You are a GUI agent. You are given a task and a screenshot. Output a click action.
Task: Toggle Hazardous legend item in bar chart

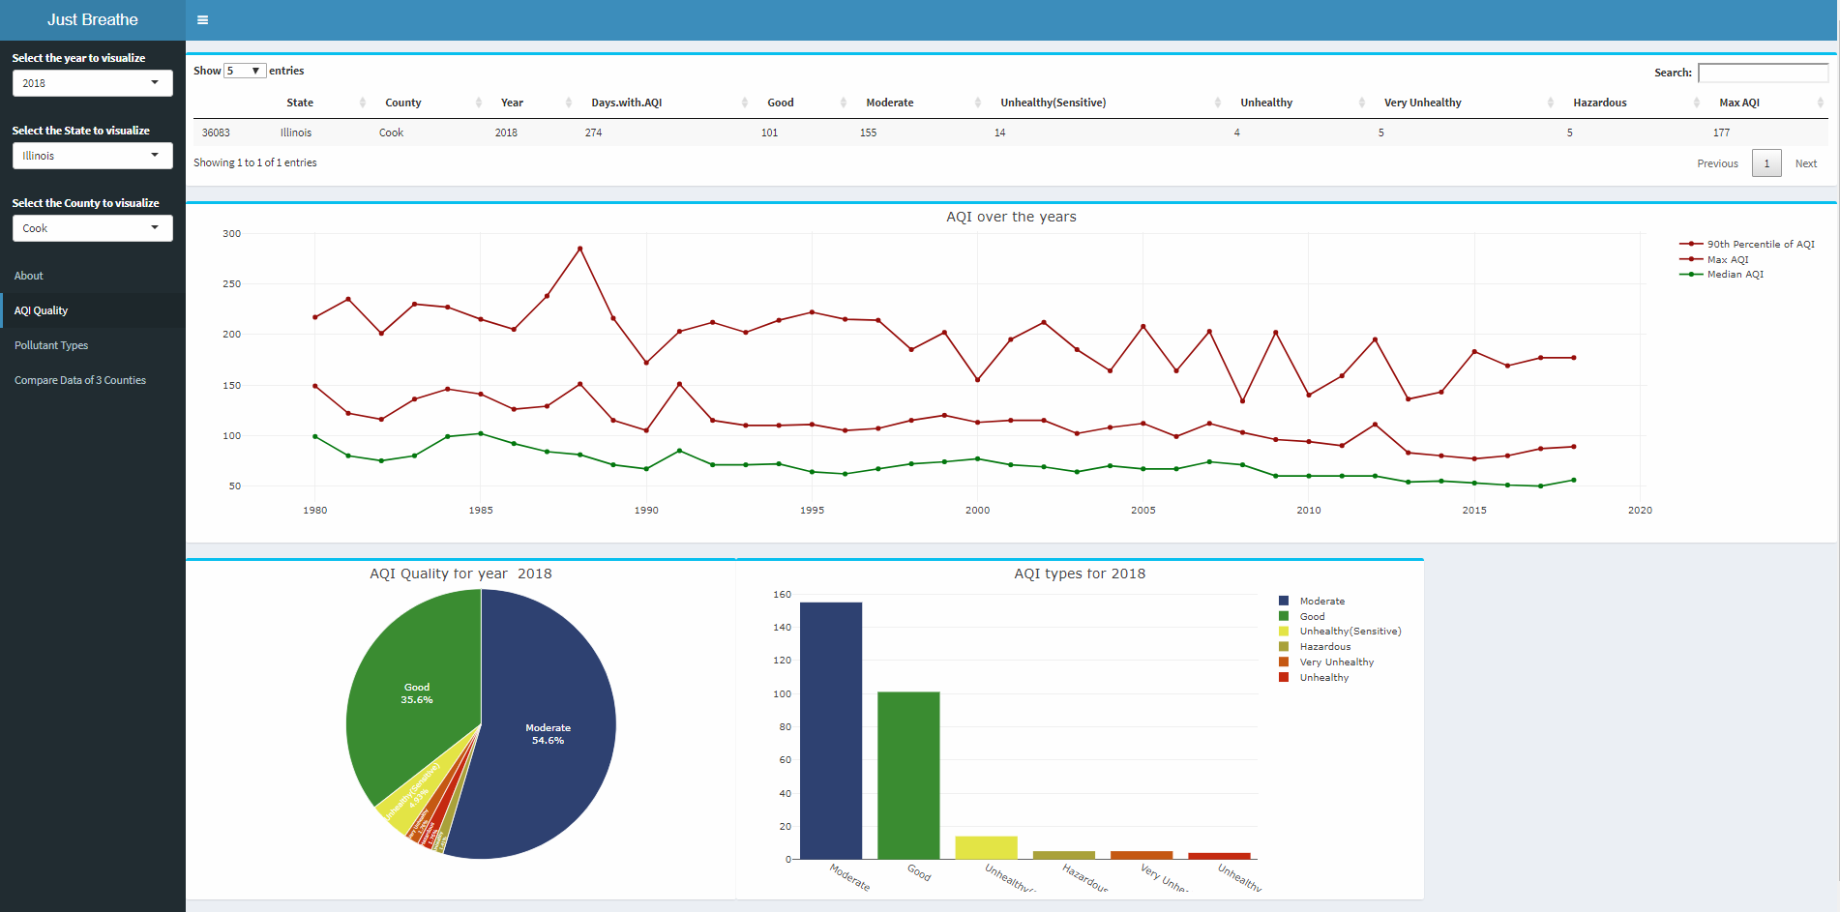tap(1315, 647)
